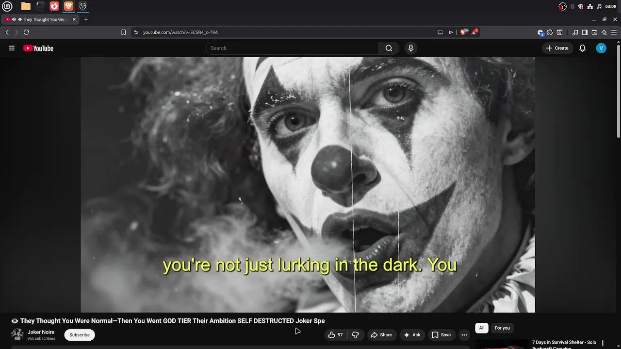Open the account avatar menu 'V'
621x349 pixels.
click(601, 48)
